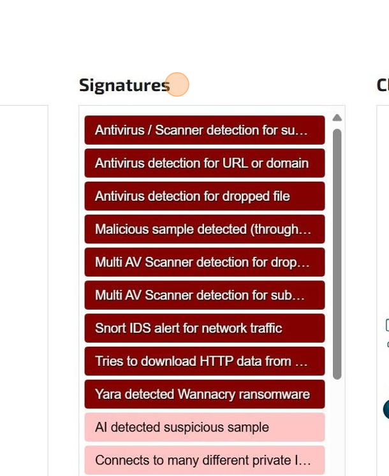Screen dimensions: 389x476
Task: Open 'Antivirus / Scanner detection for su…' signature
Action: click(204, 130)
